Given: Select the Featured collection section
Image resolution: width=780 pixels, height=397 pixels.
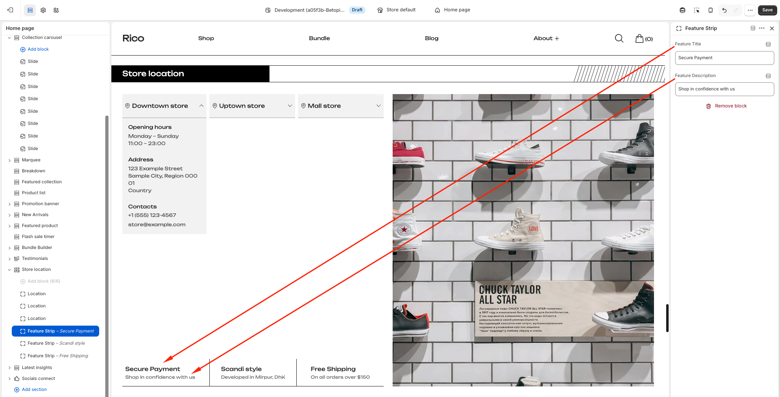Looking at the screenshot, I should [x=42, y=182].
